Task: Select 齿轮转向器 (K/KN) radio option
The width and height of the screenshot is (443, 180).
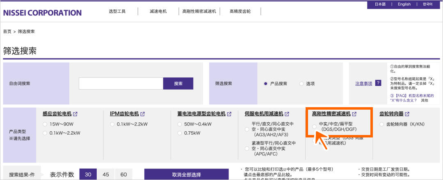Action: [x=382, y=124]
